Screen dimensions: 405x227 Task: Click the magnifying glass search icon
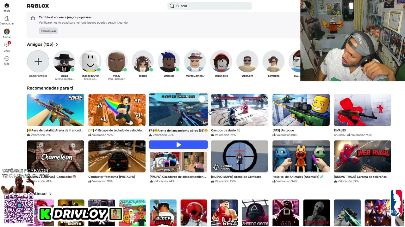coord(172,6)
